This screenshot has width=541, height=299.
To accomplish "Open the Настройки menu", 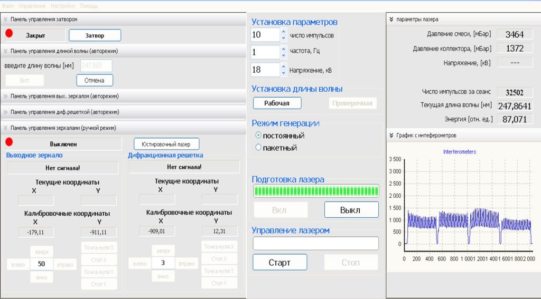I will tap(62, 6).
